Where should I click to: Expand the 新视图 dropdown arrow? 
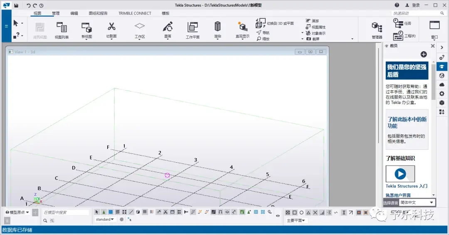tap(86, 39)
